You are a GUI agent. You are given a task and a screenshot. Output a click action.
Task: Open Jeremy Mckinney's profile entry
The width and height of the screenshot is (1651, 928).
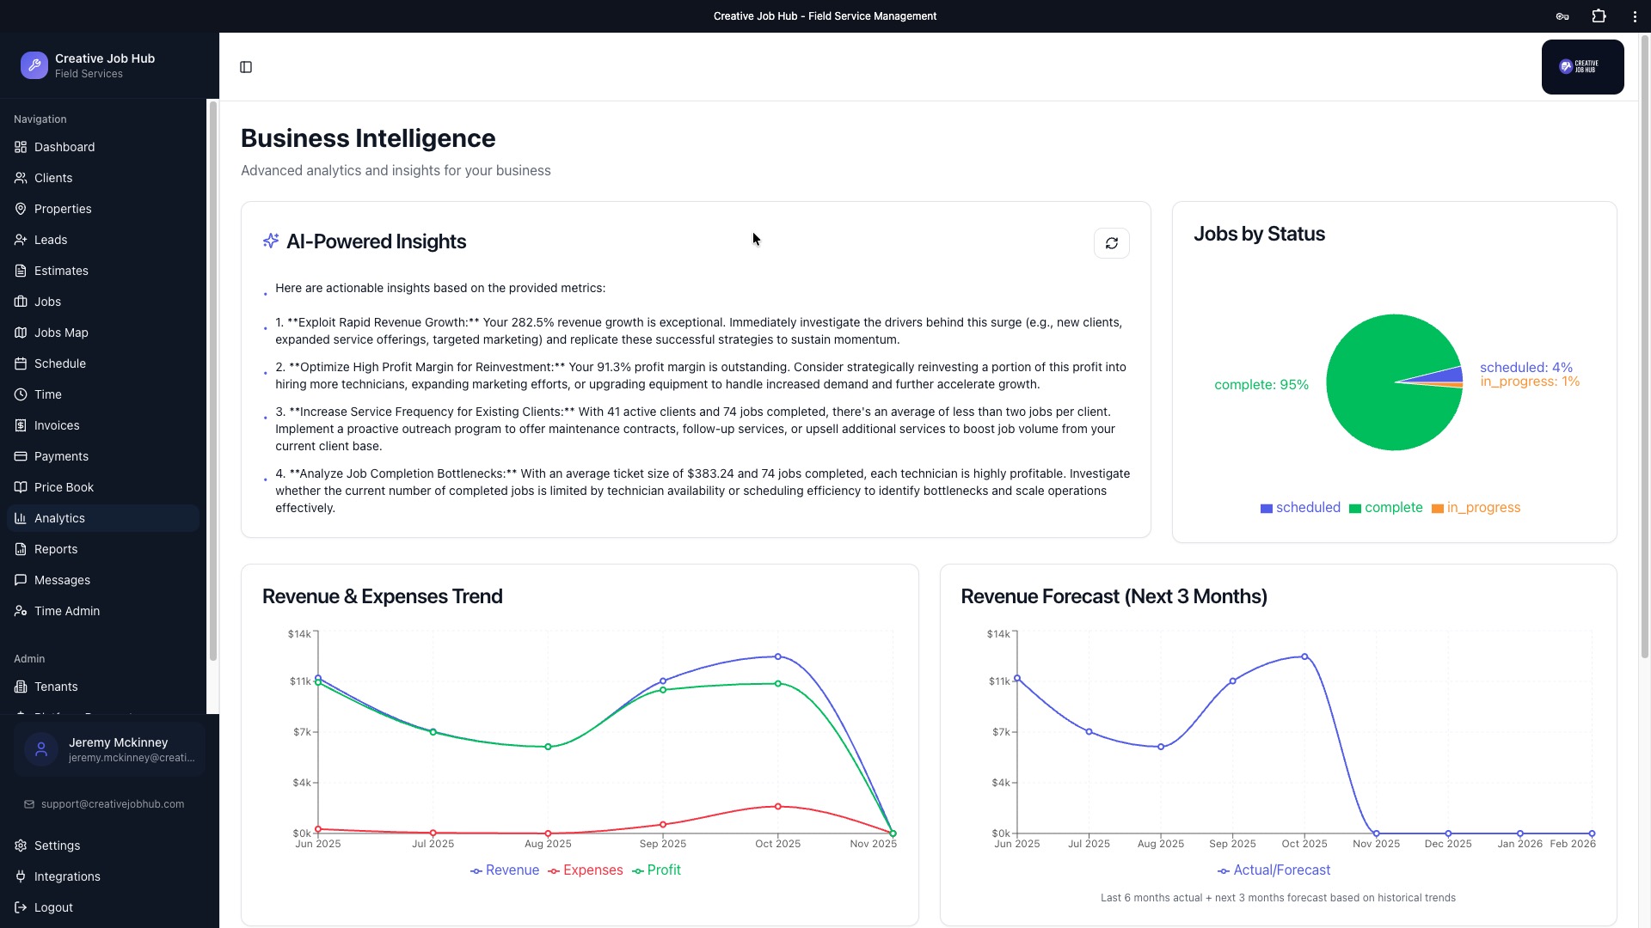[x=109, y=748]
